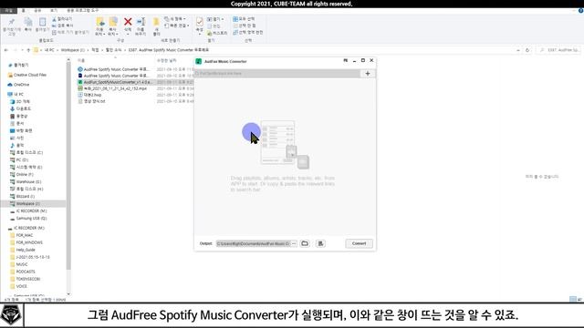
Task: Open the View tab in Explorer
Action: (x=54, y=10)
